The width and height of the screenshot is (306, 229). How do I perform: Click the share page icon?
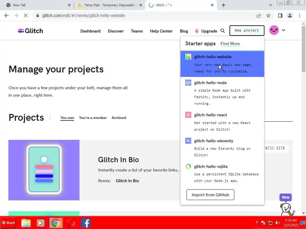pos(259,16)
